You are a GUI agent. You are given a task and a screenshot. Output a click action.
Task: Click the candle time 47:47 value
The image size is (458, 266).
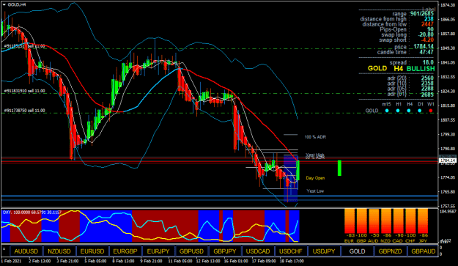[x=426, y=52]
